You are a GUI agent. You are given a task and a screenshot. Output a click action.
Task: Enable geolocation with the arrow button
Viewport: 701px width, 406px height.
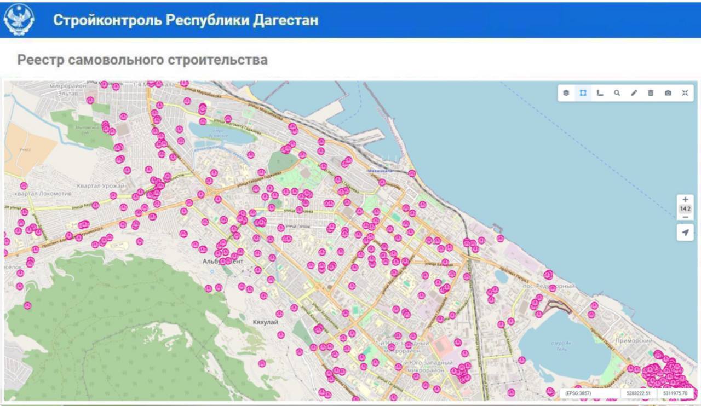685,233
